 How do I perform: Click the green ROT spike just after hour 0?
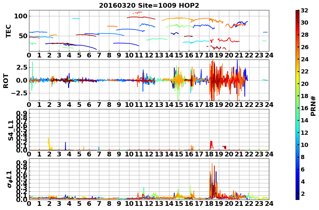(x=32, y=75)
